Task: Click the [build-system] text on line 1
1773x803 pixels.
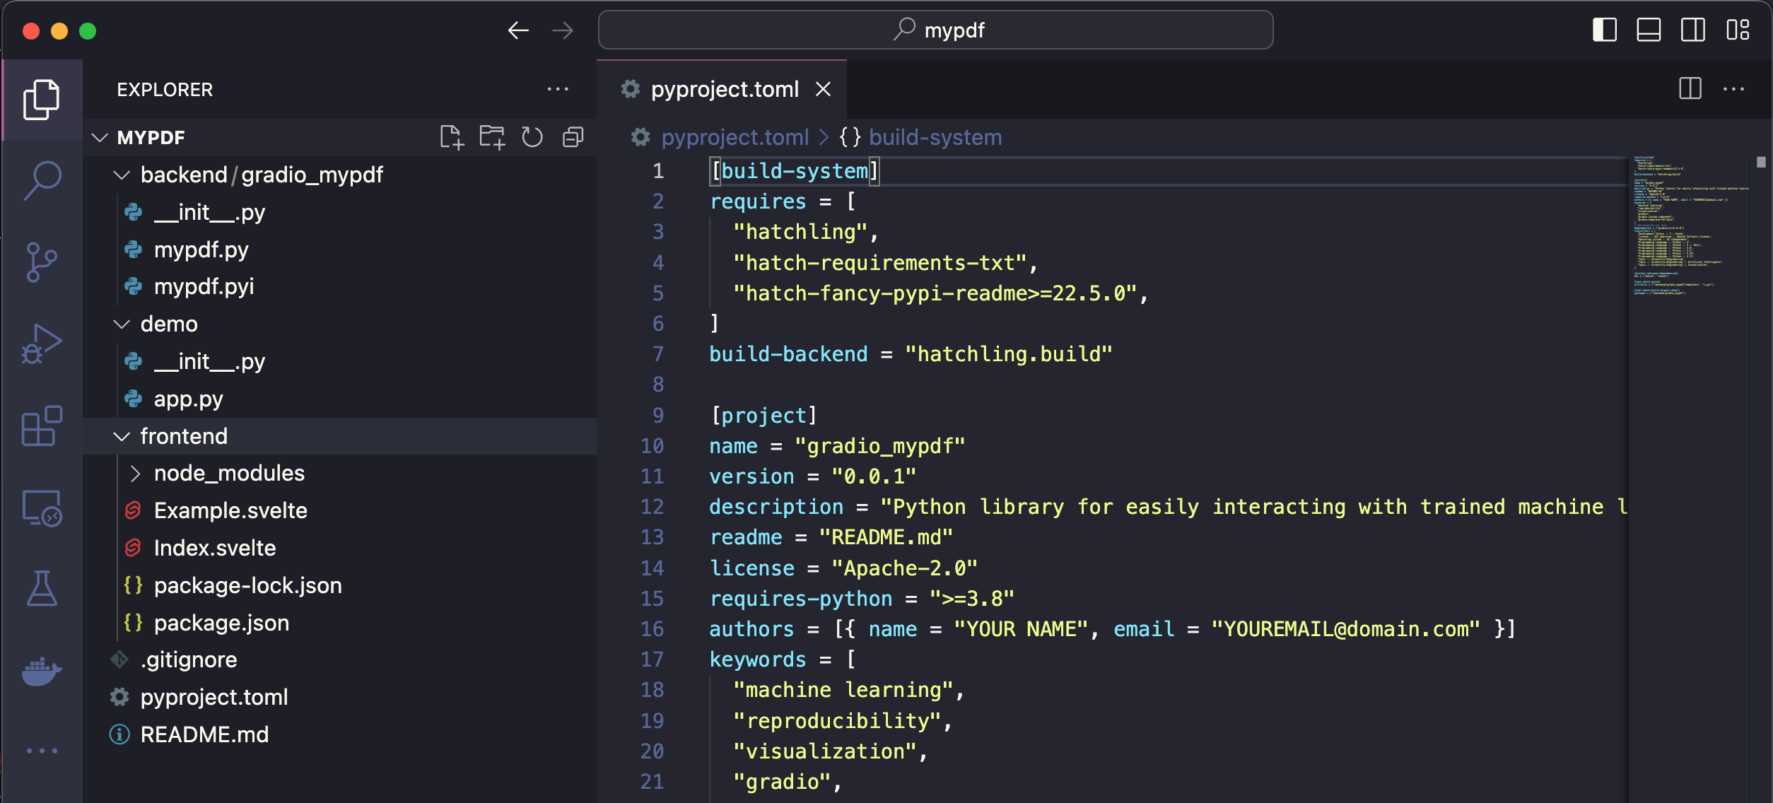Action: 795,171
